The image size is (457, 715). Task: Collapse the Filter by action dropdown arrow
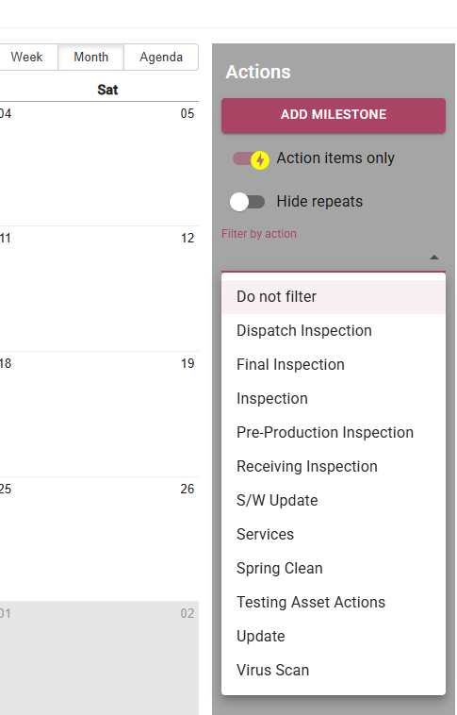(434, 258)
